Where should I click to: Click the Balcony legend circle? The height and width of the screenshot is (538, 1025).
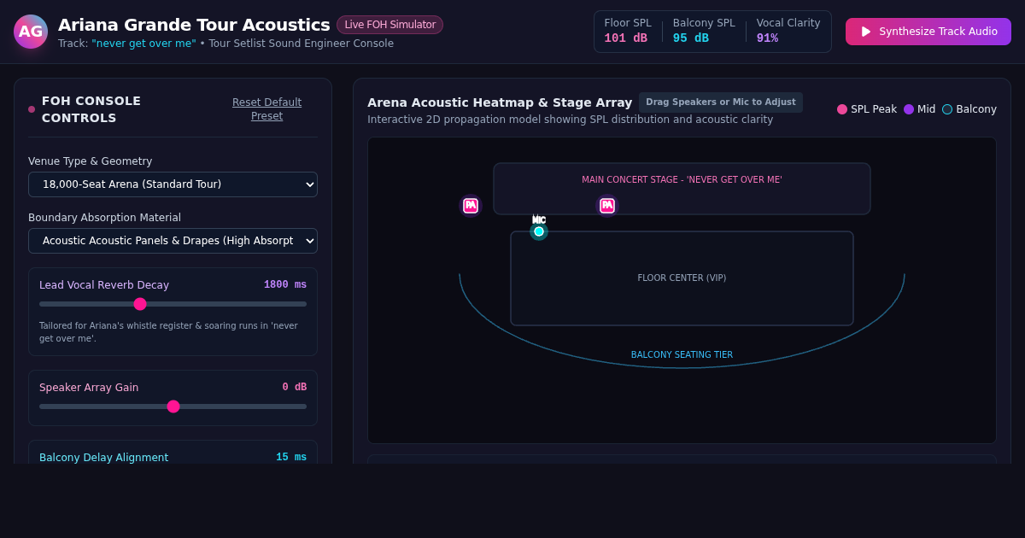point(947,109)
